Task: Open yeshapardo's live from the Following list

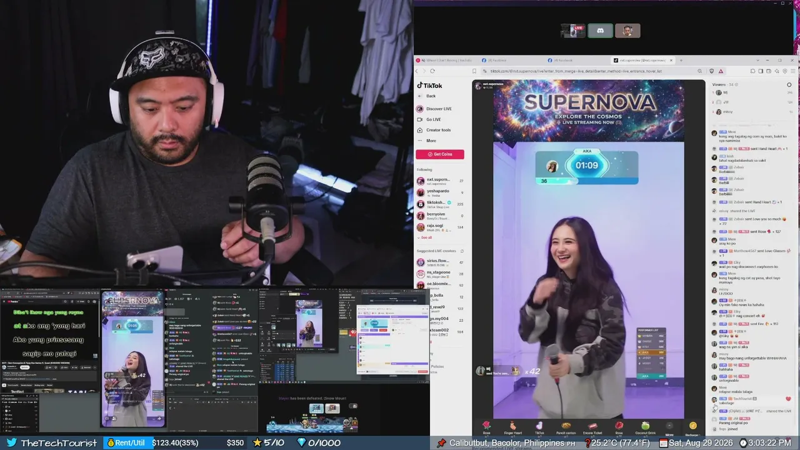Action: [x=439, y=192]
